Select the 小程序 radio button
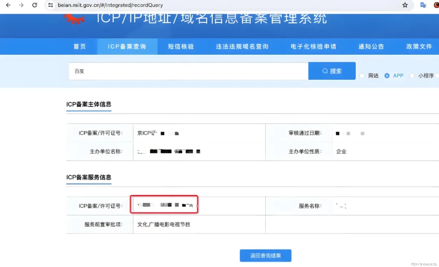This screenshot has width=439, height=267. click(413, 75)
